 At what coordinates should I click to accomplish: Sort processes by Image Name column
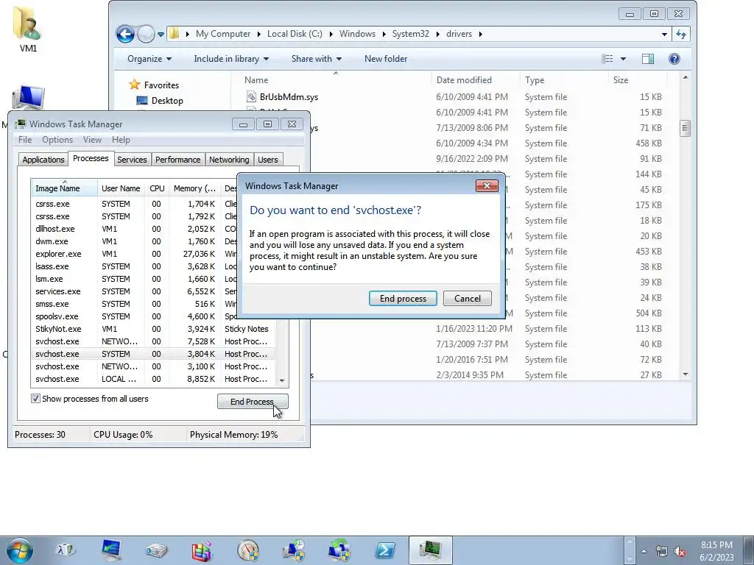coord(64,188)
